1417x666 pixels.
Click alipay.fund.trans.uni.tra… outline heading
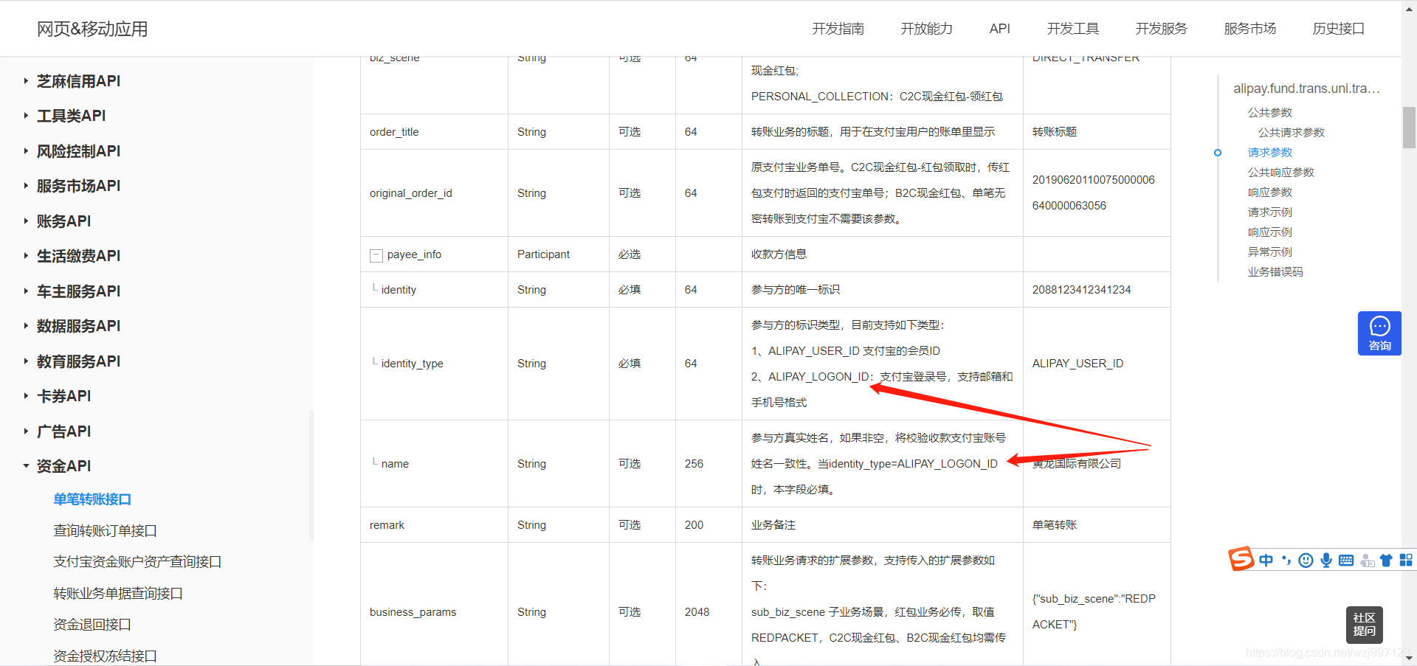tap(1306, 89)
